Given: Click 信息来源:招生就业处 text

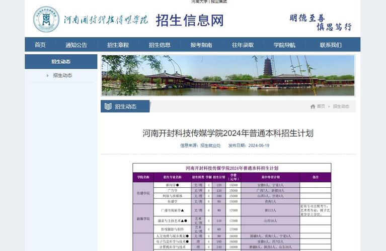Looking at the screenshot, I should (200, 146).
